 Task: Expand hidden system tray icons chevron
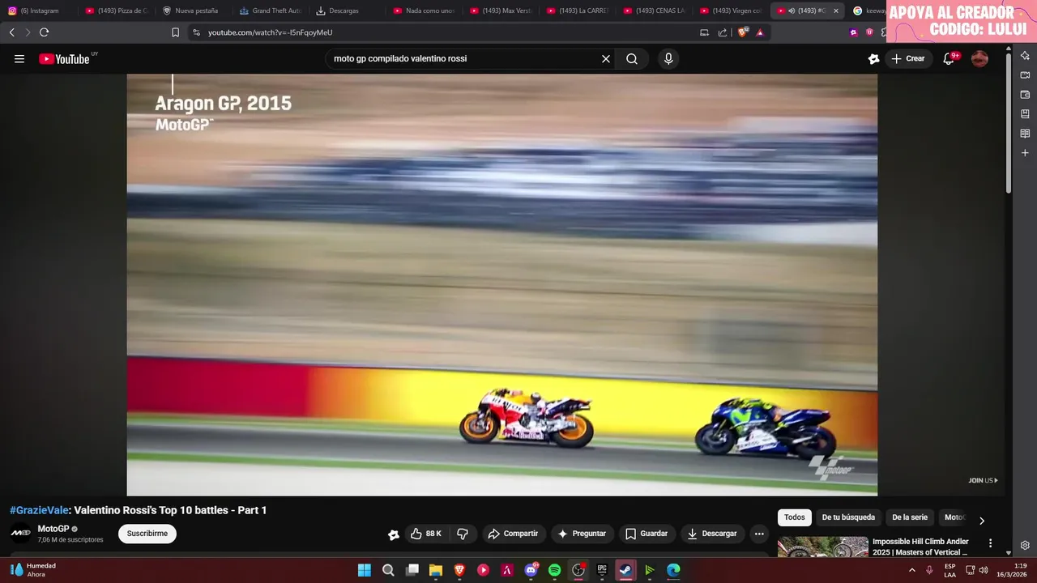coord(912,570)
